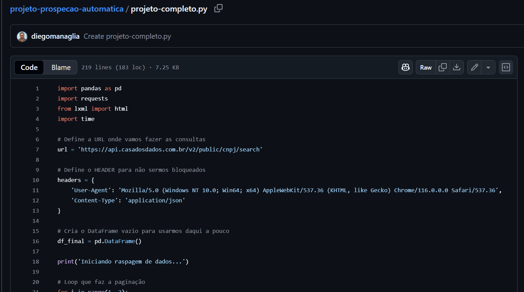This screenshot has width=524, height=292.
Task: Open Copilot for this file
Action: (405, 67)
